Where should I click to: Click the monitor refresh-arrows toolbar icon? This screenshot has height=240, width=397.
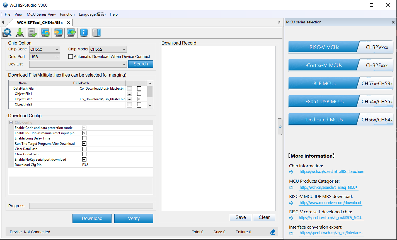[45, 33]
